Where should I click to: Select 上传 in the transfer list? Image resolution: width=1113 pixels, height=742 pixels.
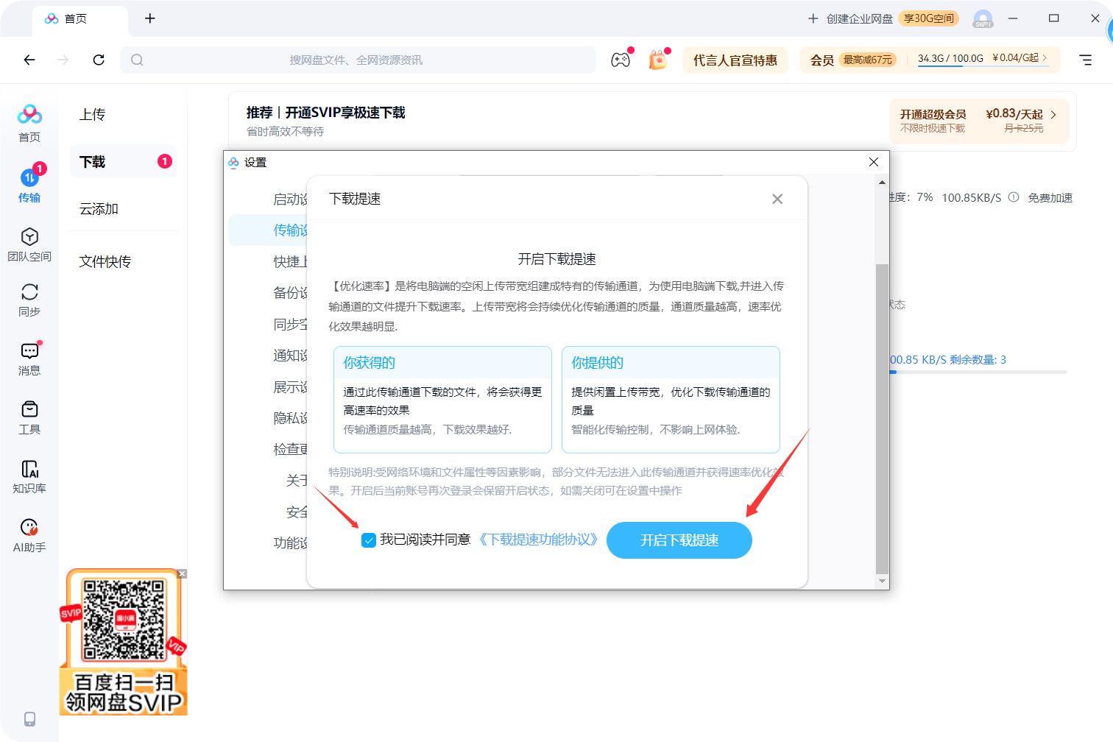point(93,114)
